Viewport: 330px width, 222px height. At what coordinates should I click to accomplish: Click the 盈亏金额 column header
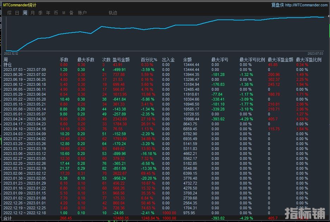(121, 60)
